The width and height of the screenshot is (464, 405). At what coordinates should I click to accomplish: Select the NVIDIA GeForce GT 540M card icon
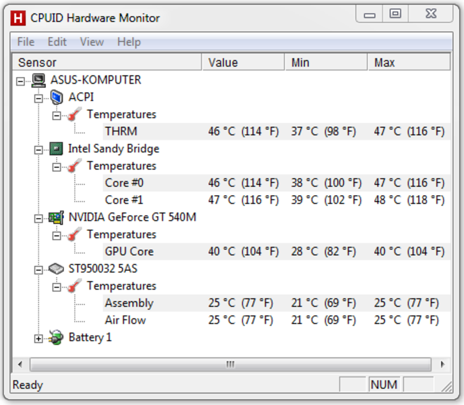[56, 217]
